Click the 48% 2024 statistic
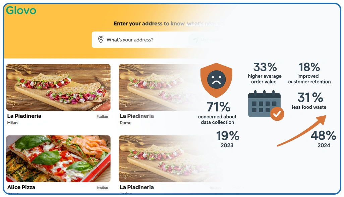Image resolution: width=344 pixels, height=197 pixels. [x=324, y=136]
